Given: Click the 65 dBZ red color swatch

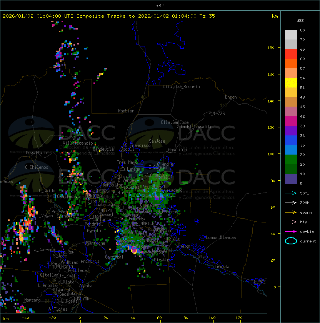Looking at the screenshot, I should [291, 54].
